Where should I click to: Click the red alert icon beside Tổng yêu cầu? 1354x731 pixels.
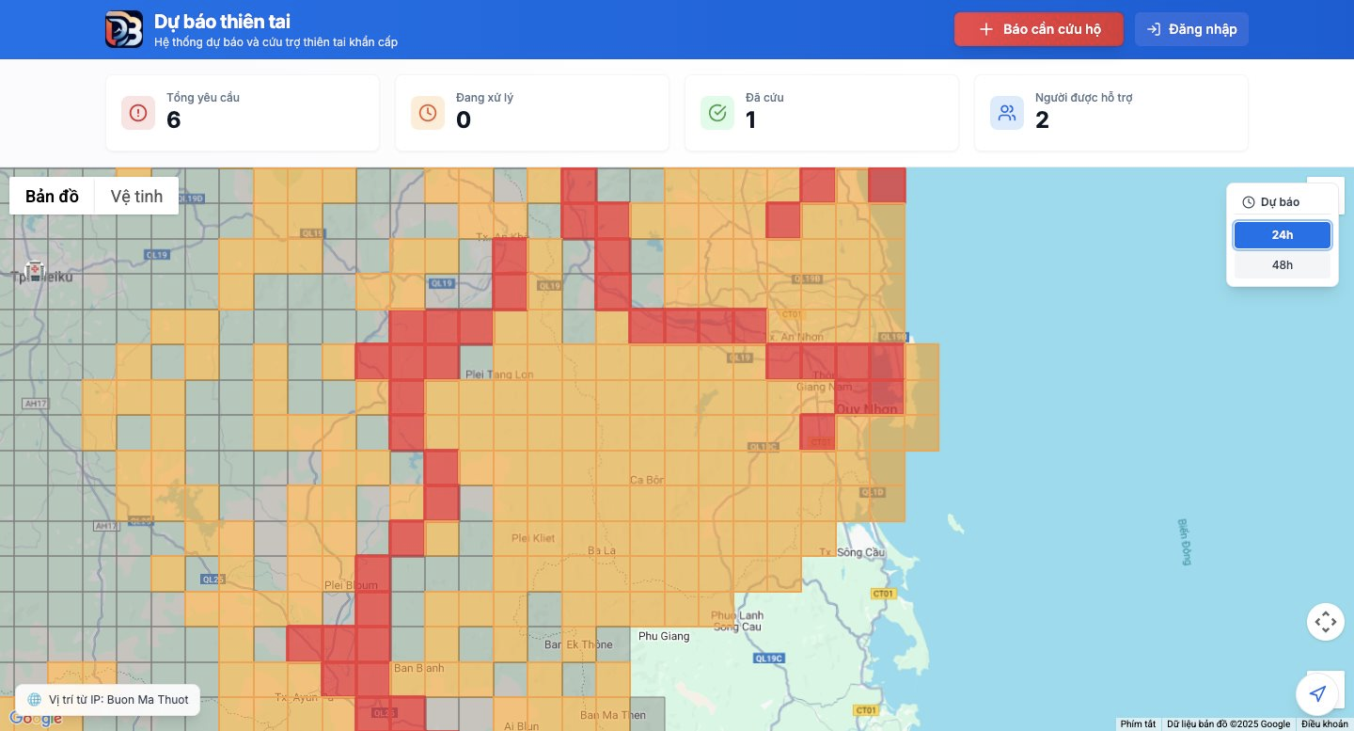pos(138,113)
